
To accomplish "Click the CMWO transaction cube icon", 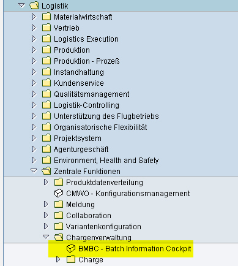I will pyautogui.click(x=59, y=194).
